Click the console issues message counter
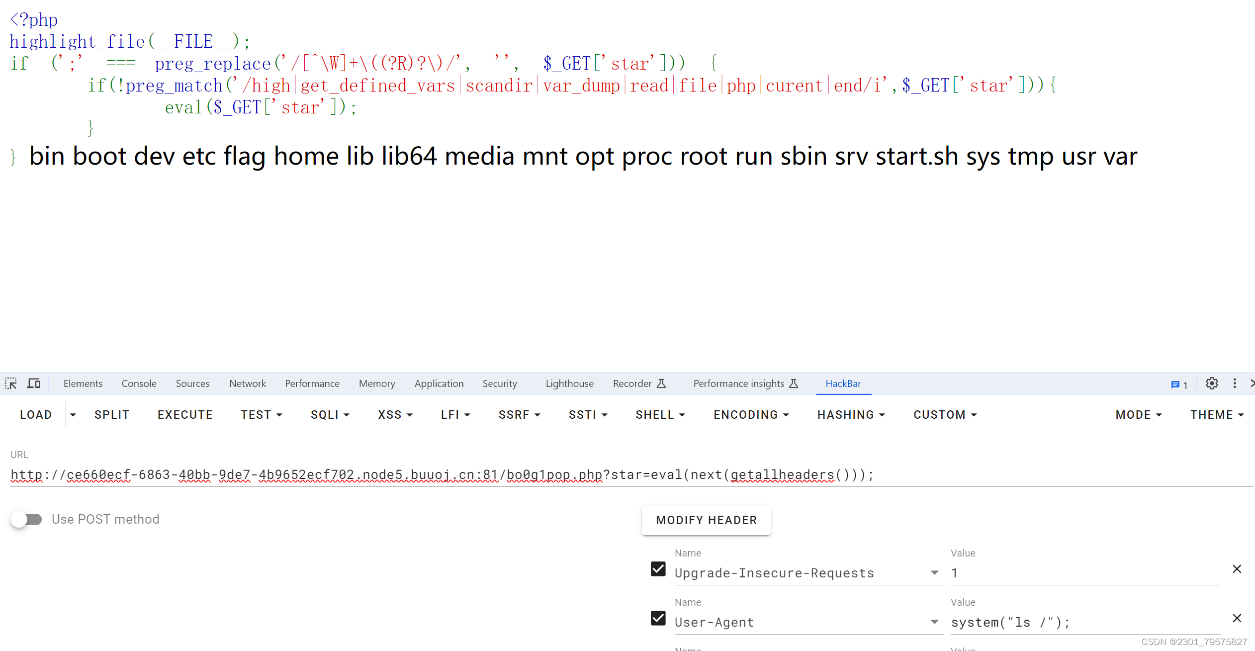The width and height of the screenshot is (1255, 651). click(1179, 384)
